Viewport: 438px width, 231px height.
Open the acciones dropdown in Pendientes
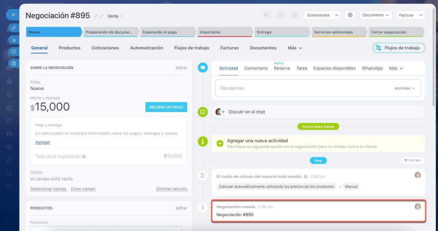tap(404, 88)
